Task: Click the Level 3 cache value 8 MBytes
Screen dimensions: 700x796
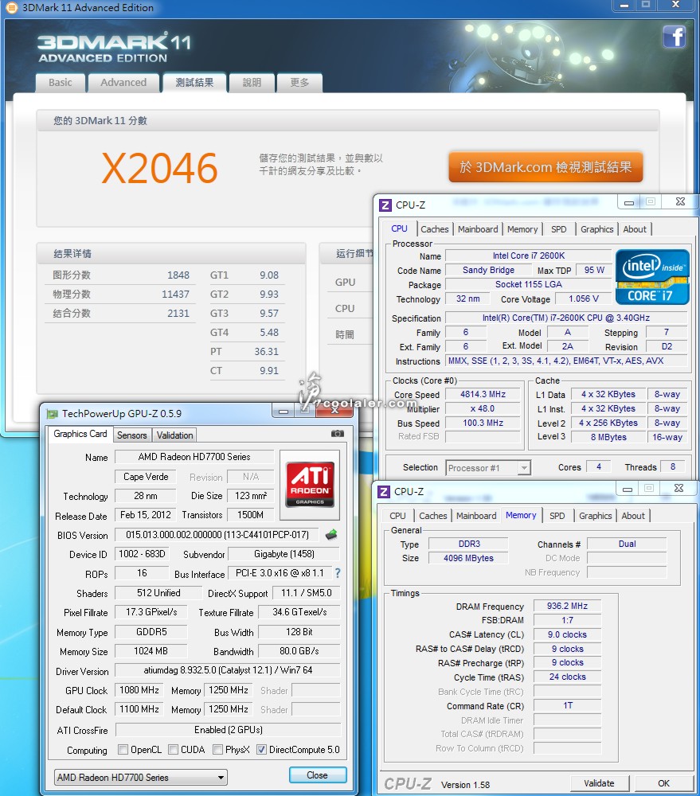Action: coord(608,437)
